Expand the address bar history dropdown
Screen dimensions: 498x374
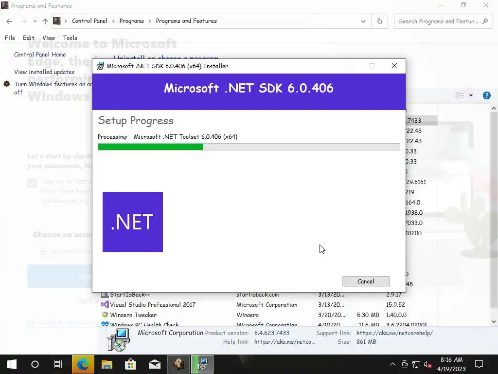(x=363, y=21)
